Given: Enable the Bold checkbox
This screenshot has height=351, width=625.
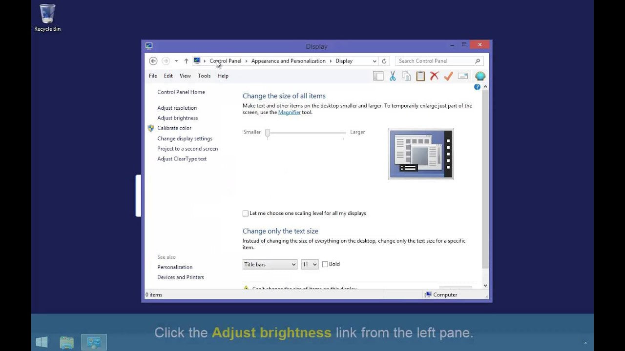Looking at the screenshot, I should 325,264.
